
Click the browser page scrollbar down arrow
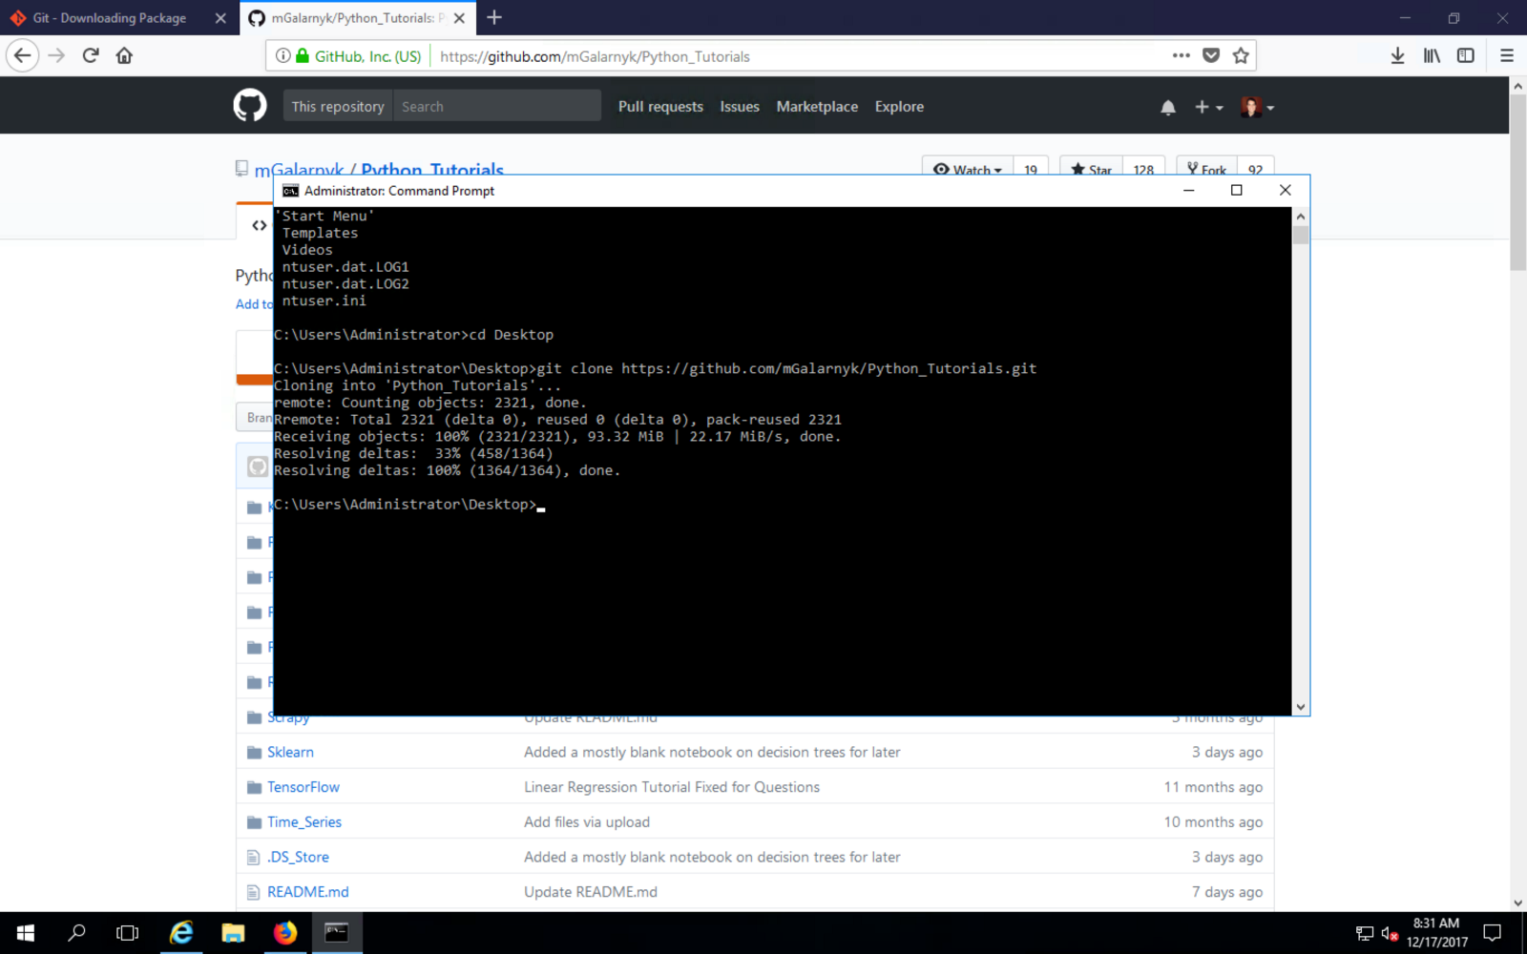click(1517, 902)
